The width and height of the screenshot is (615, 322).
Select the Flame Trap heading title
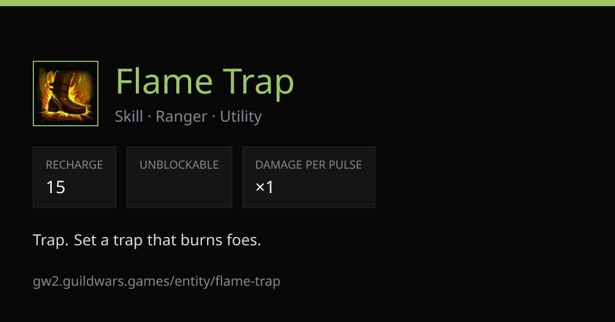coord(205,82)
